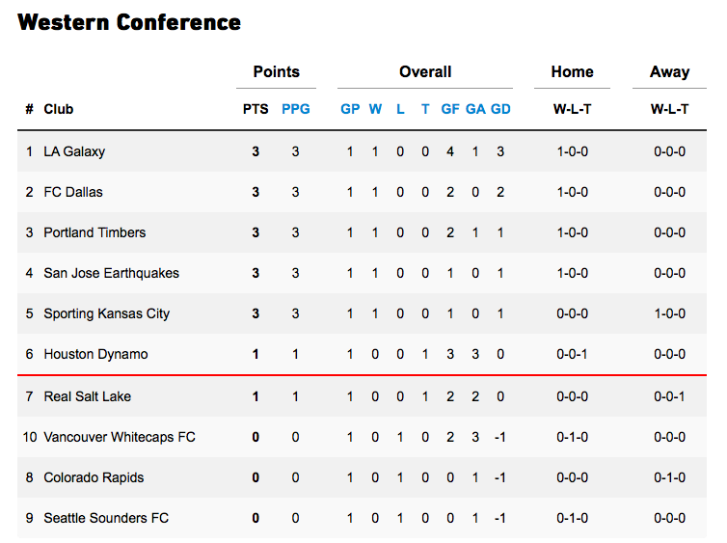
Task: Sort standings by W column
Action: (x=375, y=109)
